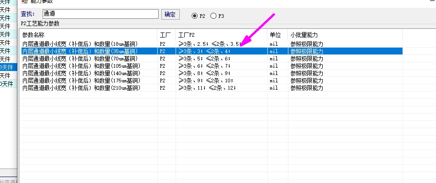
Task: Click the 查找 search field containing 通道
Action: [100, 14]
